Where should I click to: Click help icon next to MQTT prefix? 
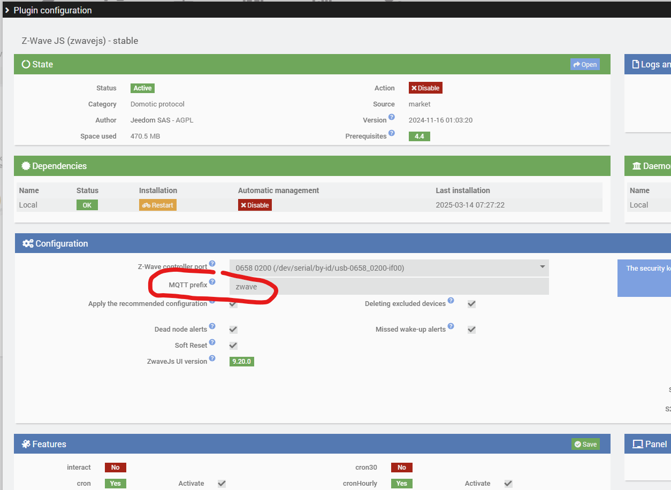point(212,282)
